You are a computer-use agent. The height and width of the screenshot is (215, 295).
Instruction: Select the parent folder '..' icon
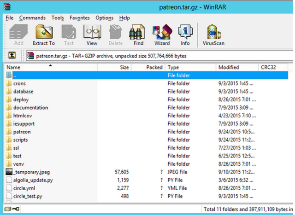pyautogui.click(x=9, y=75)
